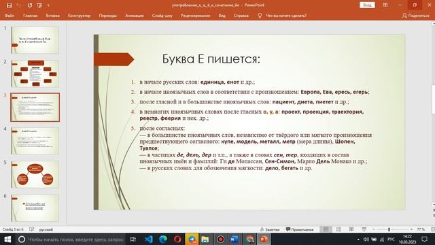Open Chrome from taskbar
This screenshot has height=245, width=435.
pos(249,239)
